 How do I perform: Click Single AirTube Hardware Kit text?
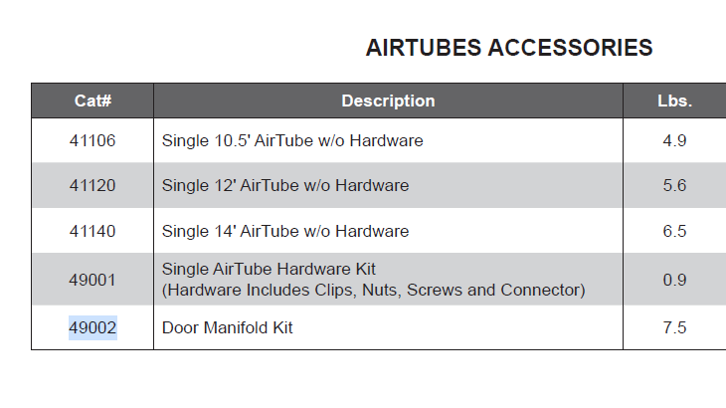(x=269, y=270)
